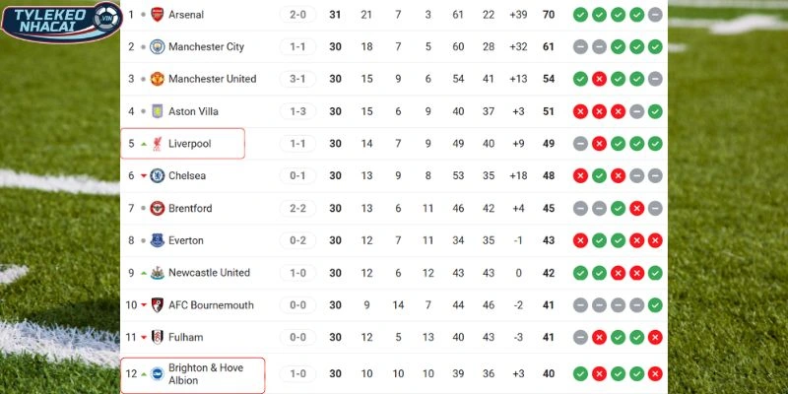Click the Manchester United crest icon
Viewport: 788px width, 394px height.
[x=157, y=79]
